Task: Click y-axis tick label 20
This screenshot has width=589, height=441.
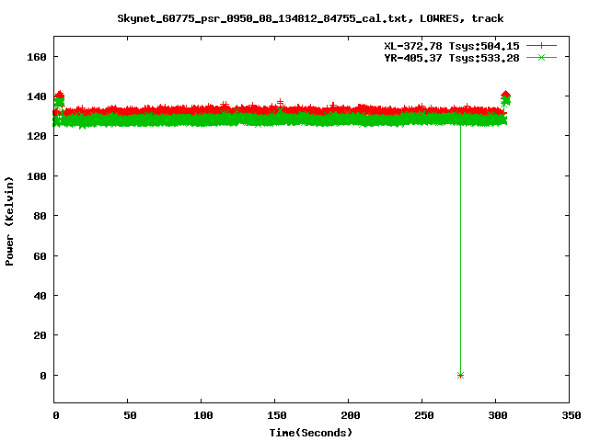Action: (40, 335)
